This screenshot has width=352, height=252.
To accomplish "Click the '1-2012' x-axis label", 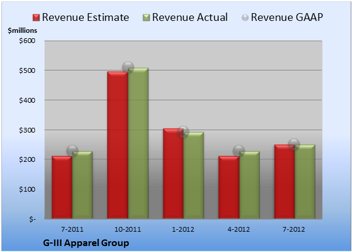I will [x=183, y=229].
